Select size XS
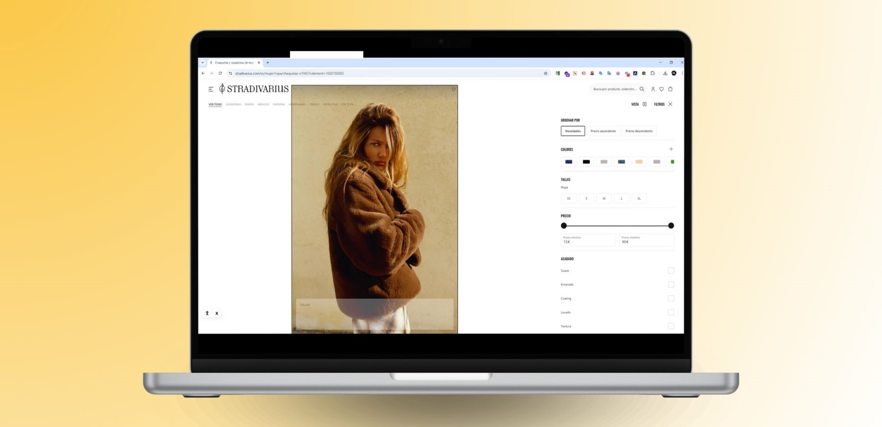This screenshot has width=882, height=427. tap(568, 198)
